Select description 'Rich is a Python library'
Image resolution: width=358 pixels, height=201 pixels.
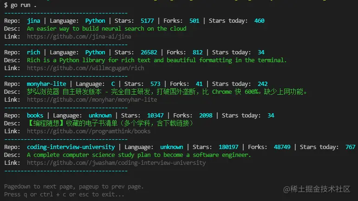point(156,60)
